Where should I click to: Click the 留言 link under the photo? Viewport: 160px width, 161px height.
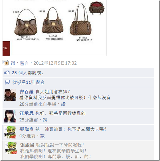(x=24, y=63)
